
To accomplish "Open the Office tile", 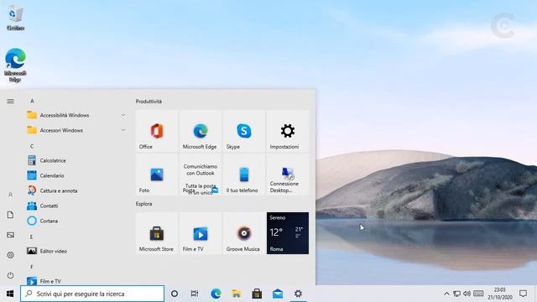I will [x=157, y=131].
